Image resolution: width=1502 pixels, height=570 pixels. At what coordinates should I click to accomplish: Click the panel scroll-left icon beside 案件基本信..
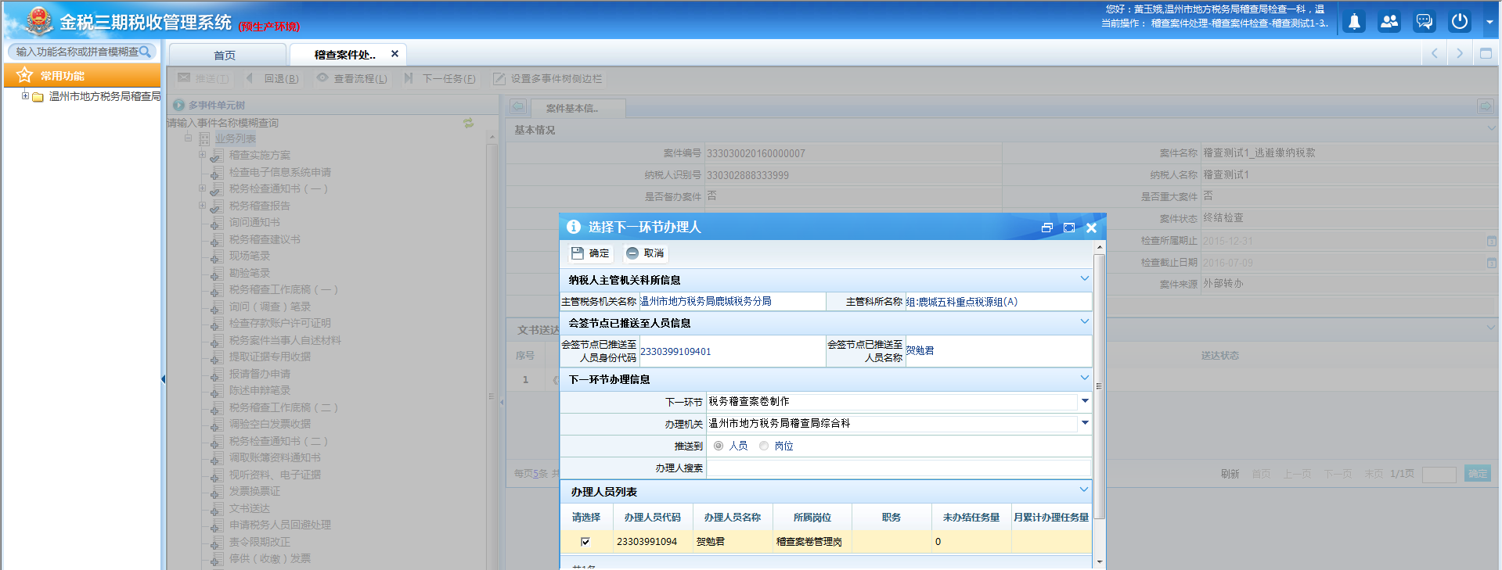tap(518, 106)
